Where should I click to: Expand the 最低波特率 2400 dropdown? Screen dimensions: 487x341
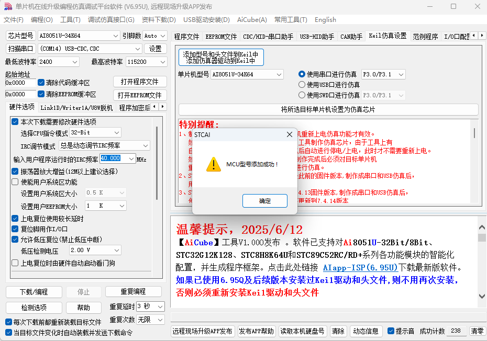click(75, 62)
